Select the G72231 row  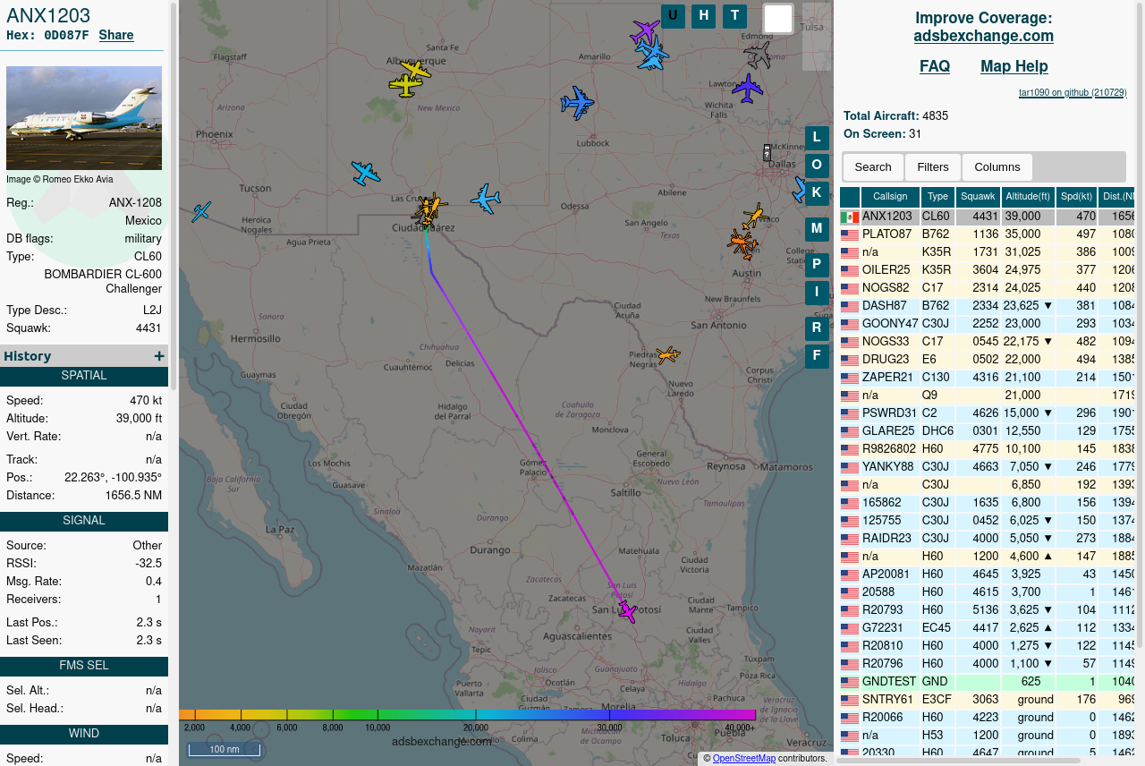[988, 628]
